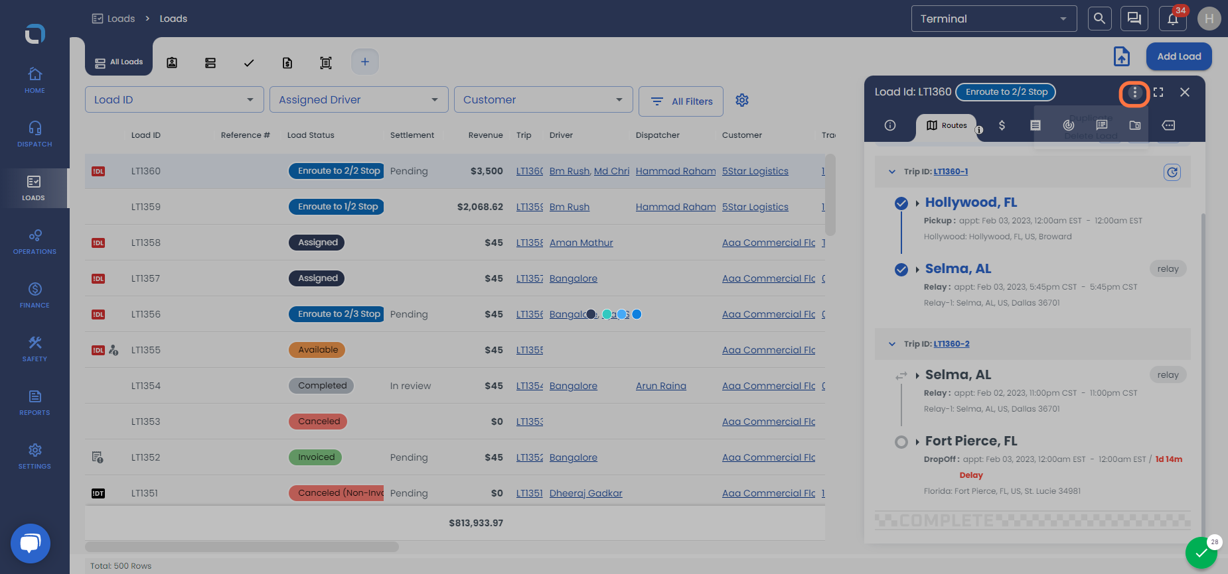
Task: Open the dollar billing tab in load panel
Action: [1002, 125]
